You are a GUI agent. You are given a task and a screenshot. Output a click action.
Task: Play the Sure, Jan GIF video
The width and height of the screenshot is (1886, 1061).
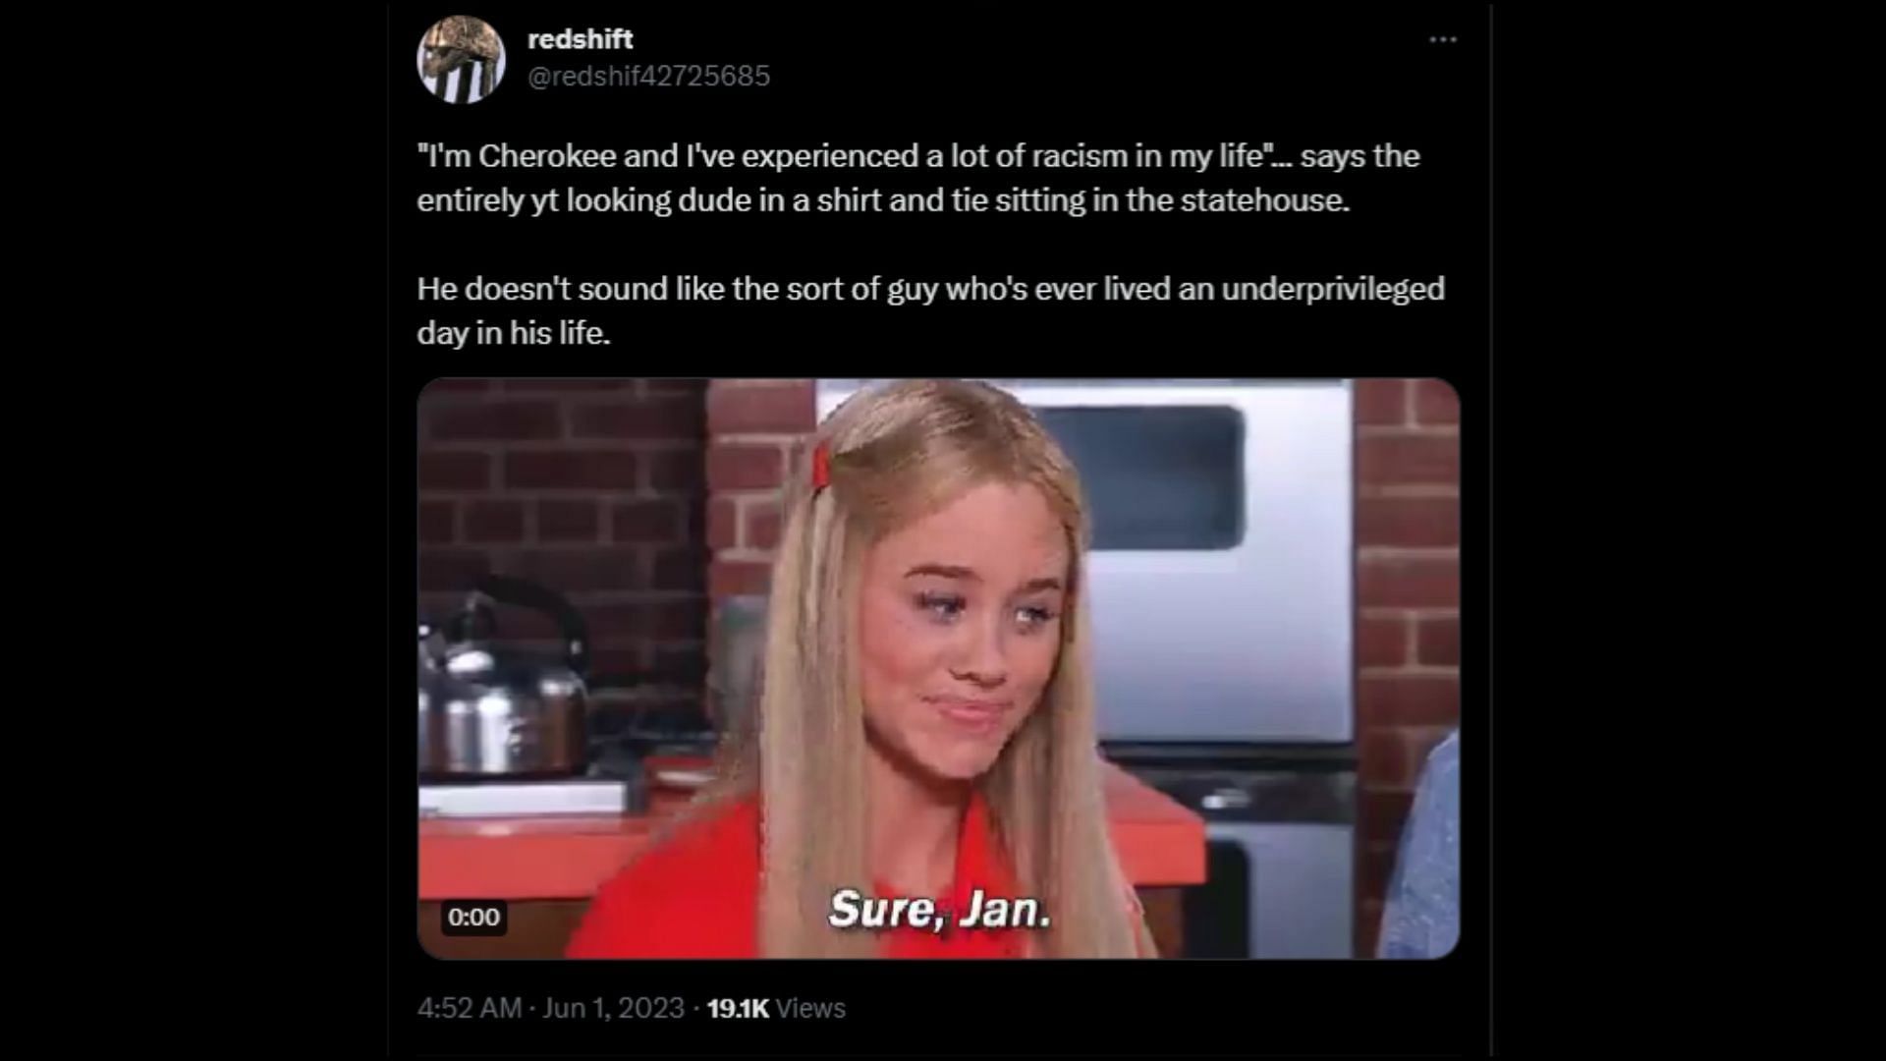(938, 668)
